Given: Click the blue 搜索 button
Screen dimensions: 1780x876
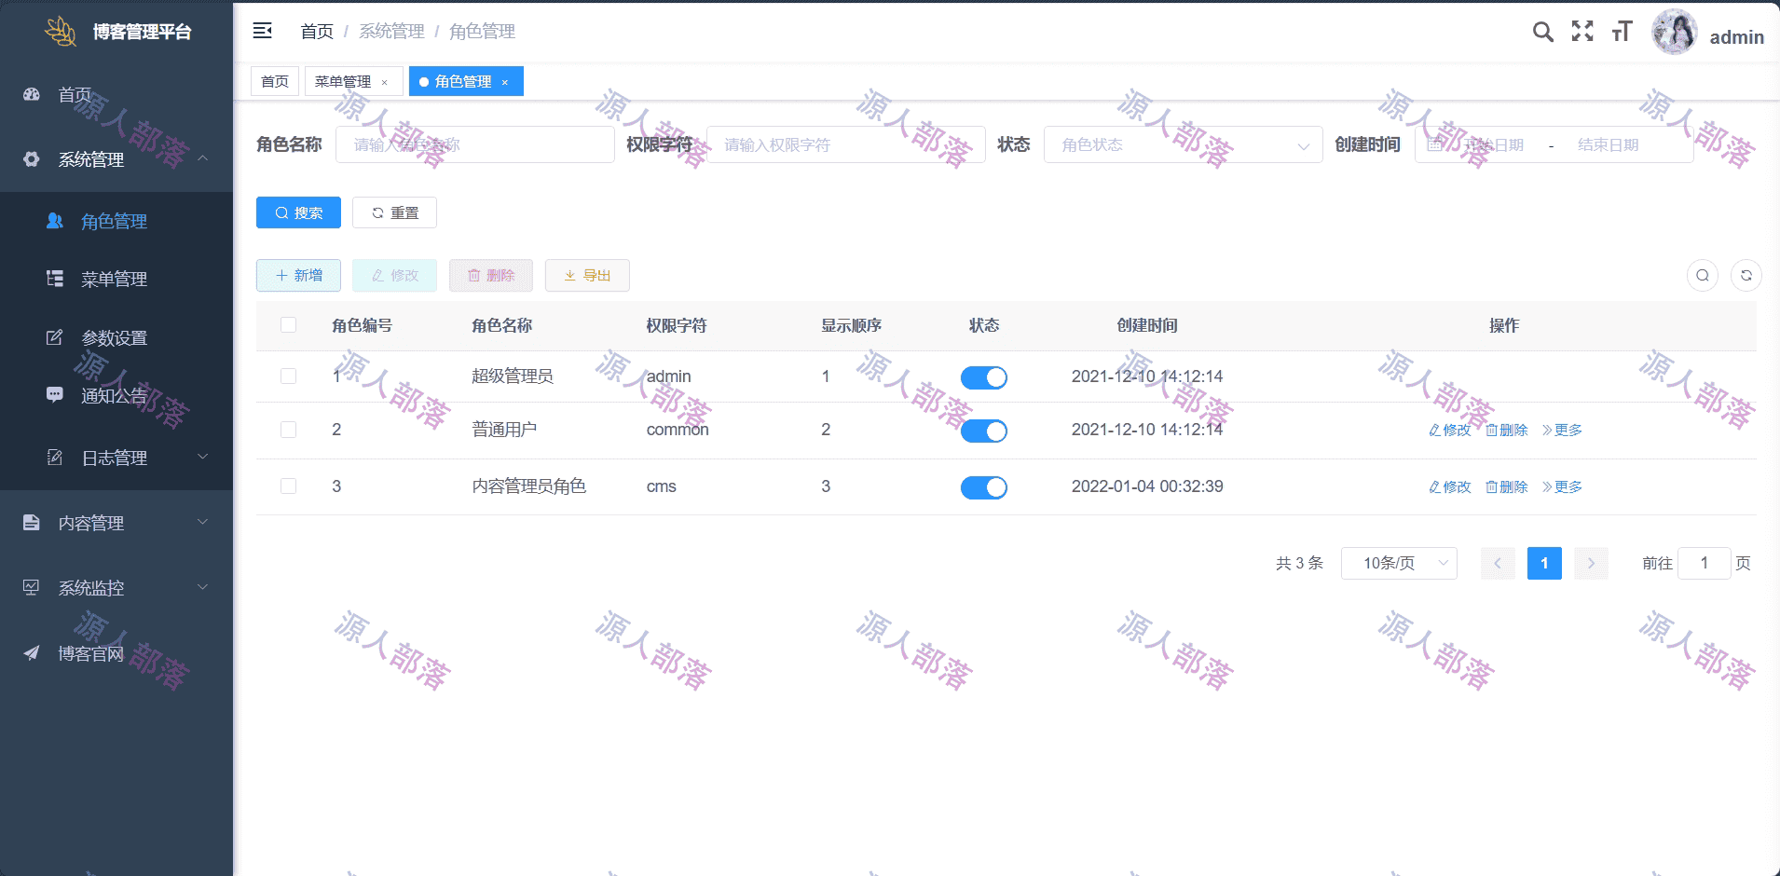Looking at the screenshot, I should point(298,212).
